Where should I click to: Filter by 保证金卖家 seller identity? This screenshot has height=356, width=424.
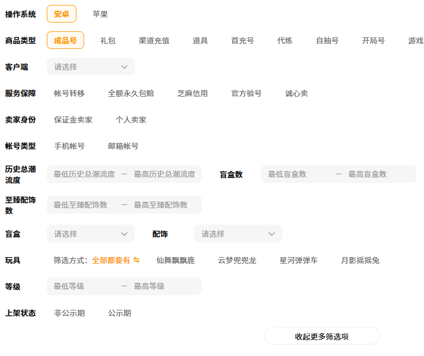click(73, 120)
